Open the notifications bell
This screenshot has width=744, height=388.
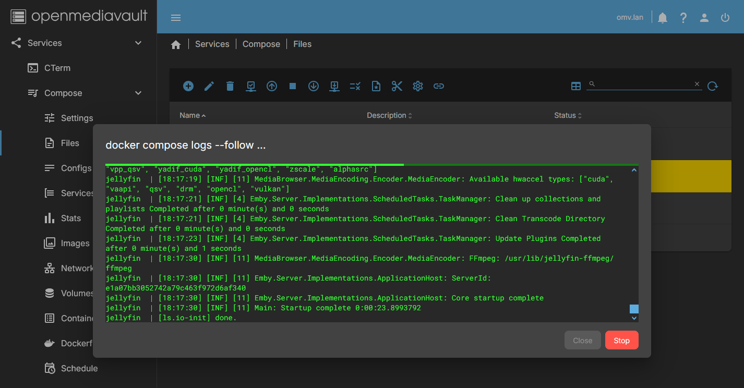click(x=663, y=18)
